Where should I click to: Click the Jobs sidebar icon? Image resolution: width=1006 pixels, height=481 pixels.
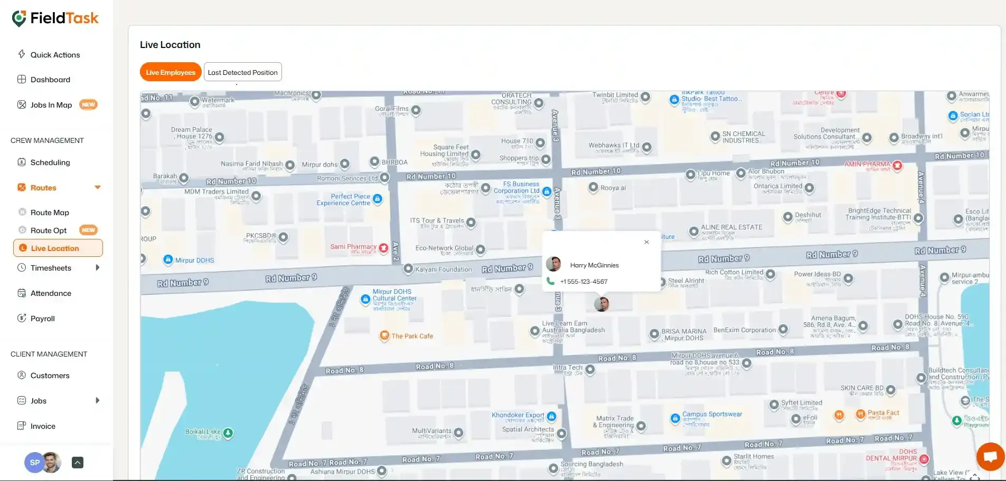(22, 400)
